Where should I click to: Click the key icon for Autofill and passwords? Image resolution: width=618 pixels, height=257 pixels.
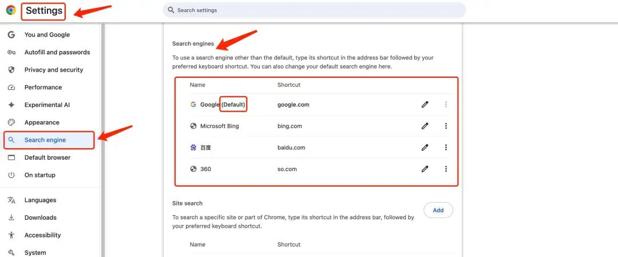[x=11, y=53]
